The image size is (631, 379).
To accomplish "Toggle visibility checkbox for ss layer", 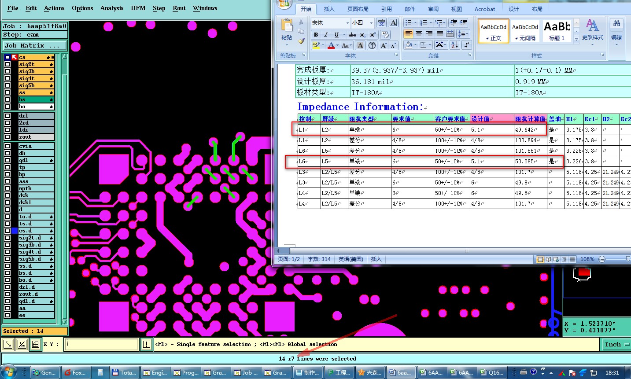I will pyautogui.click(x=7, y=92).
